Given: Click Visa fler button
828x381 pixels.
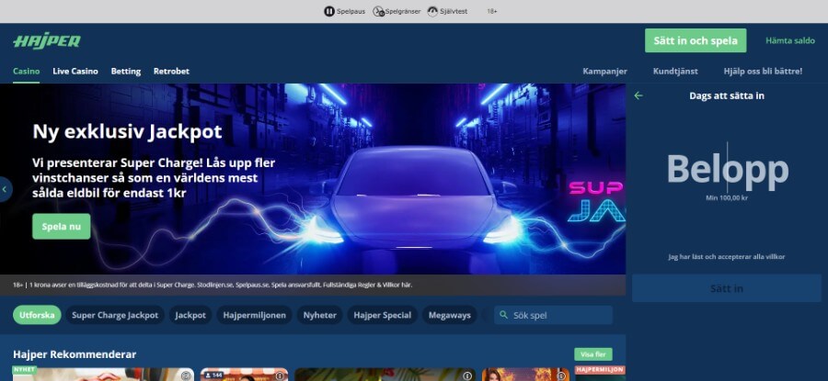Looking at the screenshot, I should 593,354.
